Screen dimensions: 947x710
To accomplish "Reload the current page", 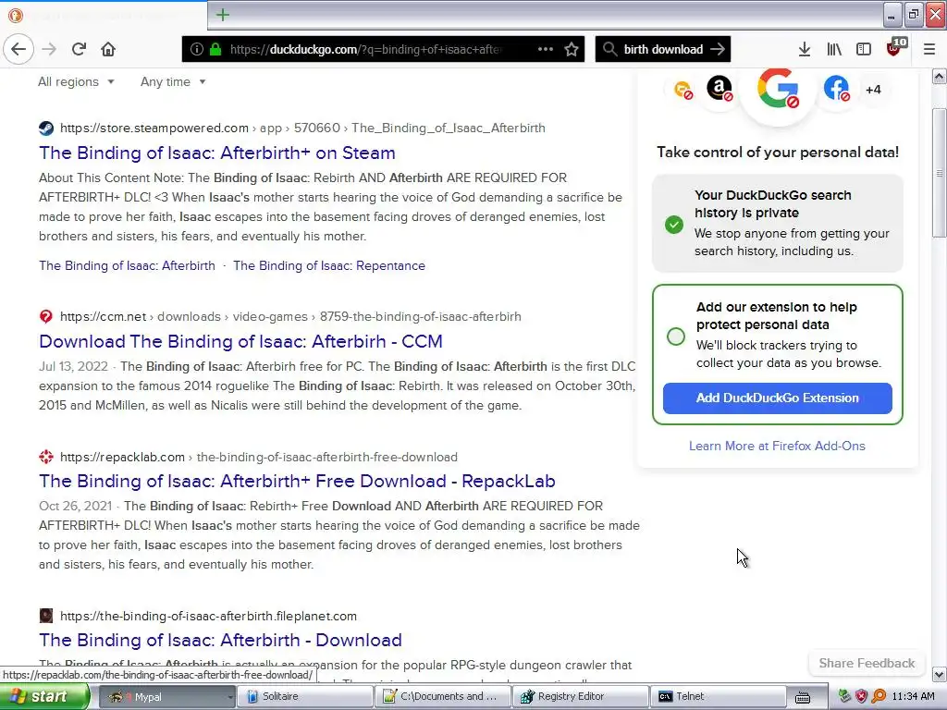I will 80,49.
